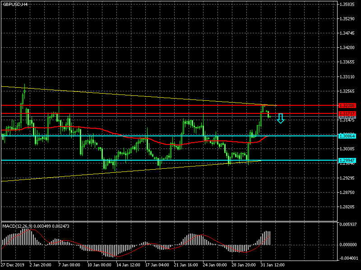361x270 pixels.
Task: Click the cyan down arrow on chart
Action: 280,118
